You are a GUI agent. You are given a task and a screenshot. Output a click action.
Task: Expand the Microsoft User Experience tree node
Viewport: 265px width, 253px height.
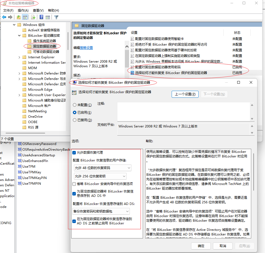pos(19,95)
